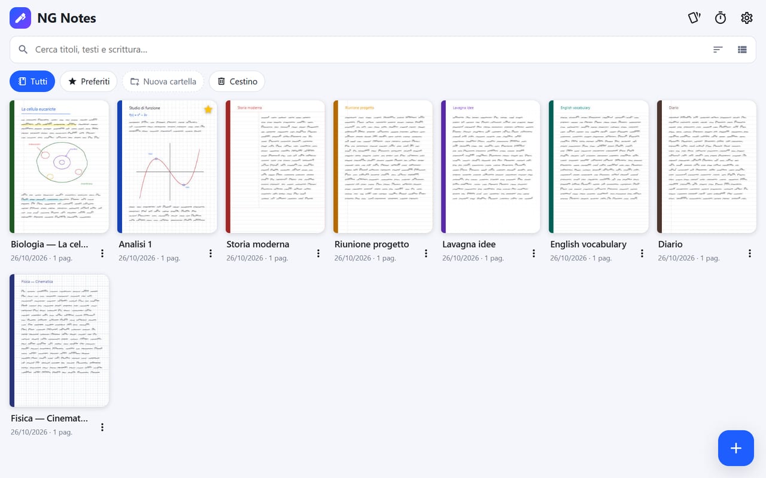Open the three-dot menu for Riunione progetto
The image size is (766, 478).
point(426,253)
